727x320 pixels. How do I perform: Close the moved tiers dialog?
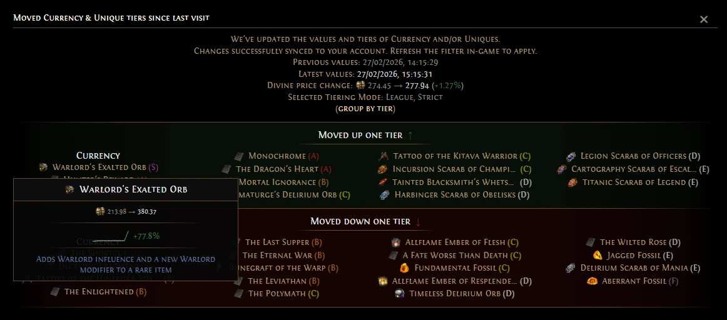(703, 19)
